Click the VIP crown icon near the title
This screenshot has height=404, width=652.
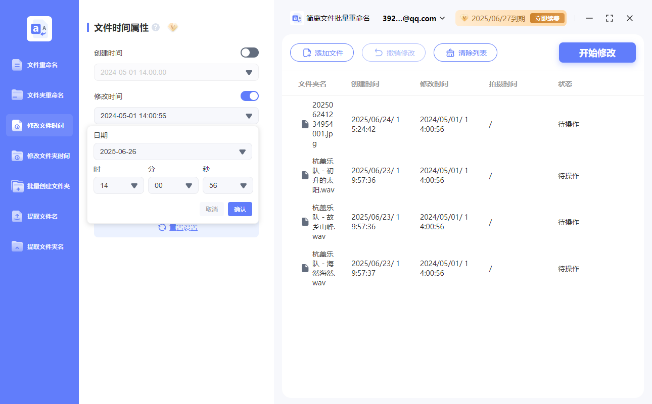click(x=173, y=28)
